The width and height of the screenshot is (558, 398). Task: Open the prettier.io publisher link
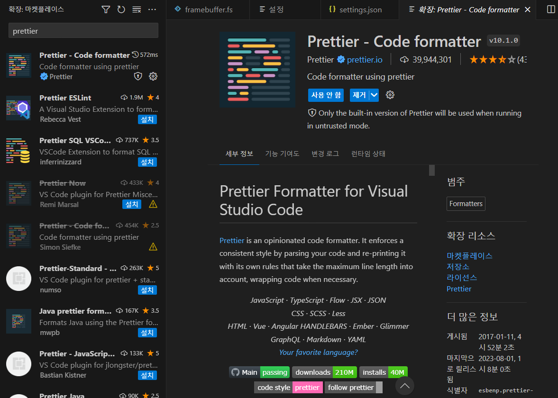365,59
